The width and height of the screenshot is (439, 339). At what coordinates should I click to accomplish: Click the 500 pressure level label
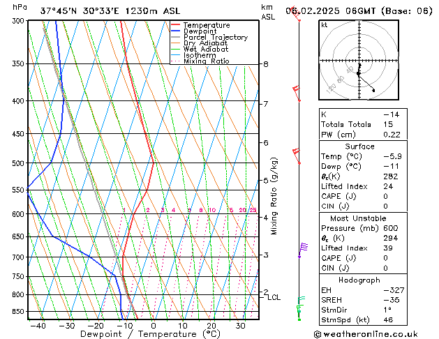coord(20,163)
